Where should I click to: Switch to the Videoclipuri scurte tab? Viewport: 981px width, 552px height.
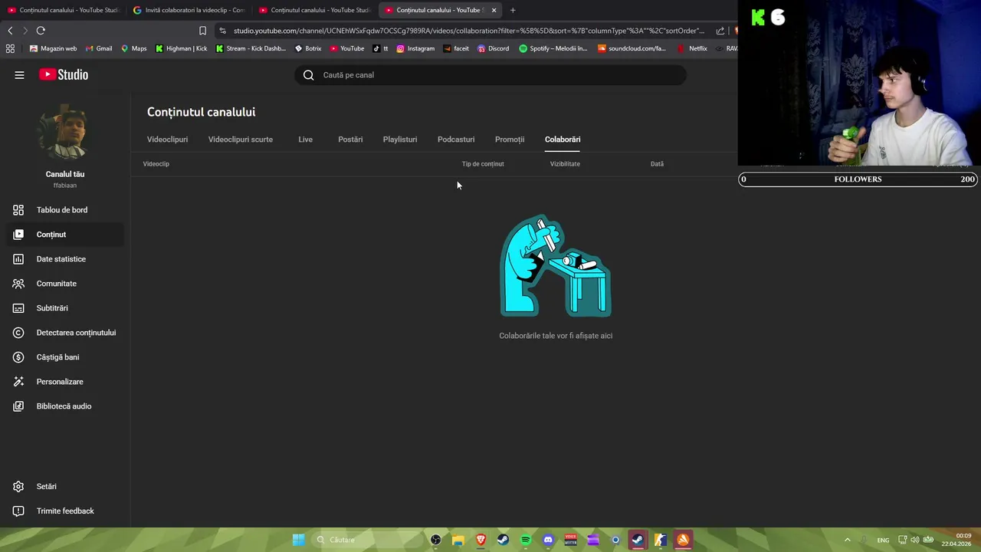click(241, 140)
